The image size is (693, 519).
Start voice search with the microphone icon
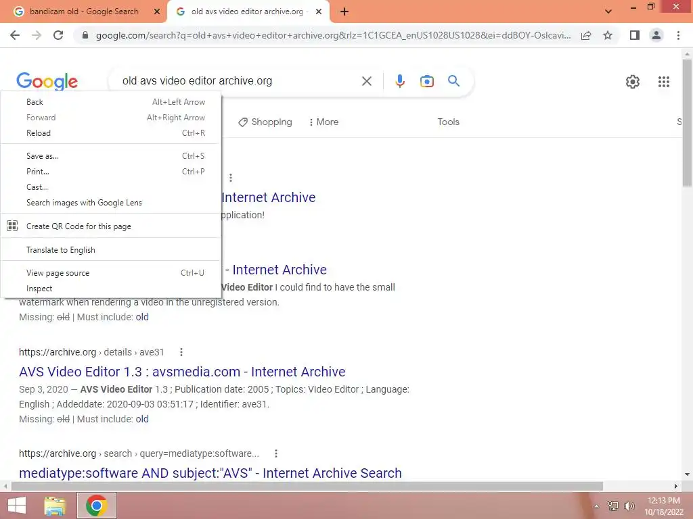coord(399,81)
